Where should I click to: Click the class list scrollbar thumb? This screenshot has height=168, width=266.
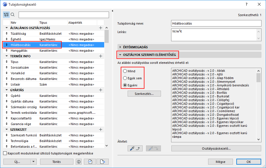tap(259, 78)
